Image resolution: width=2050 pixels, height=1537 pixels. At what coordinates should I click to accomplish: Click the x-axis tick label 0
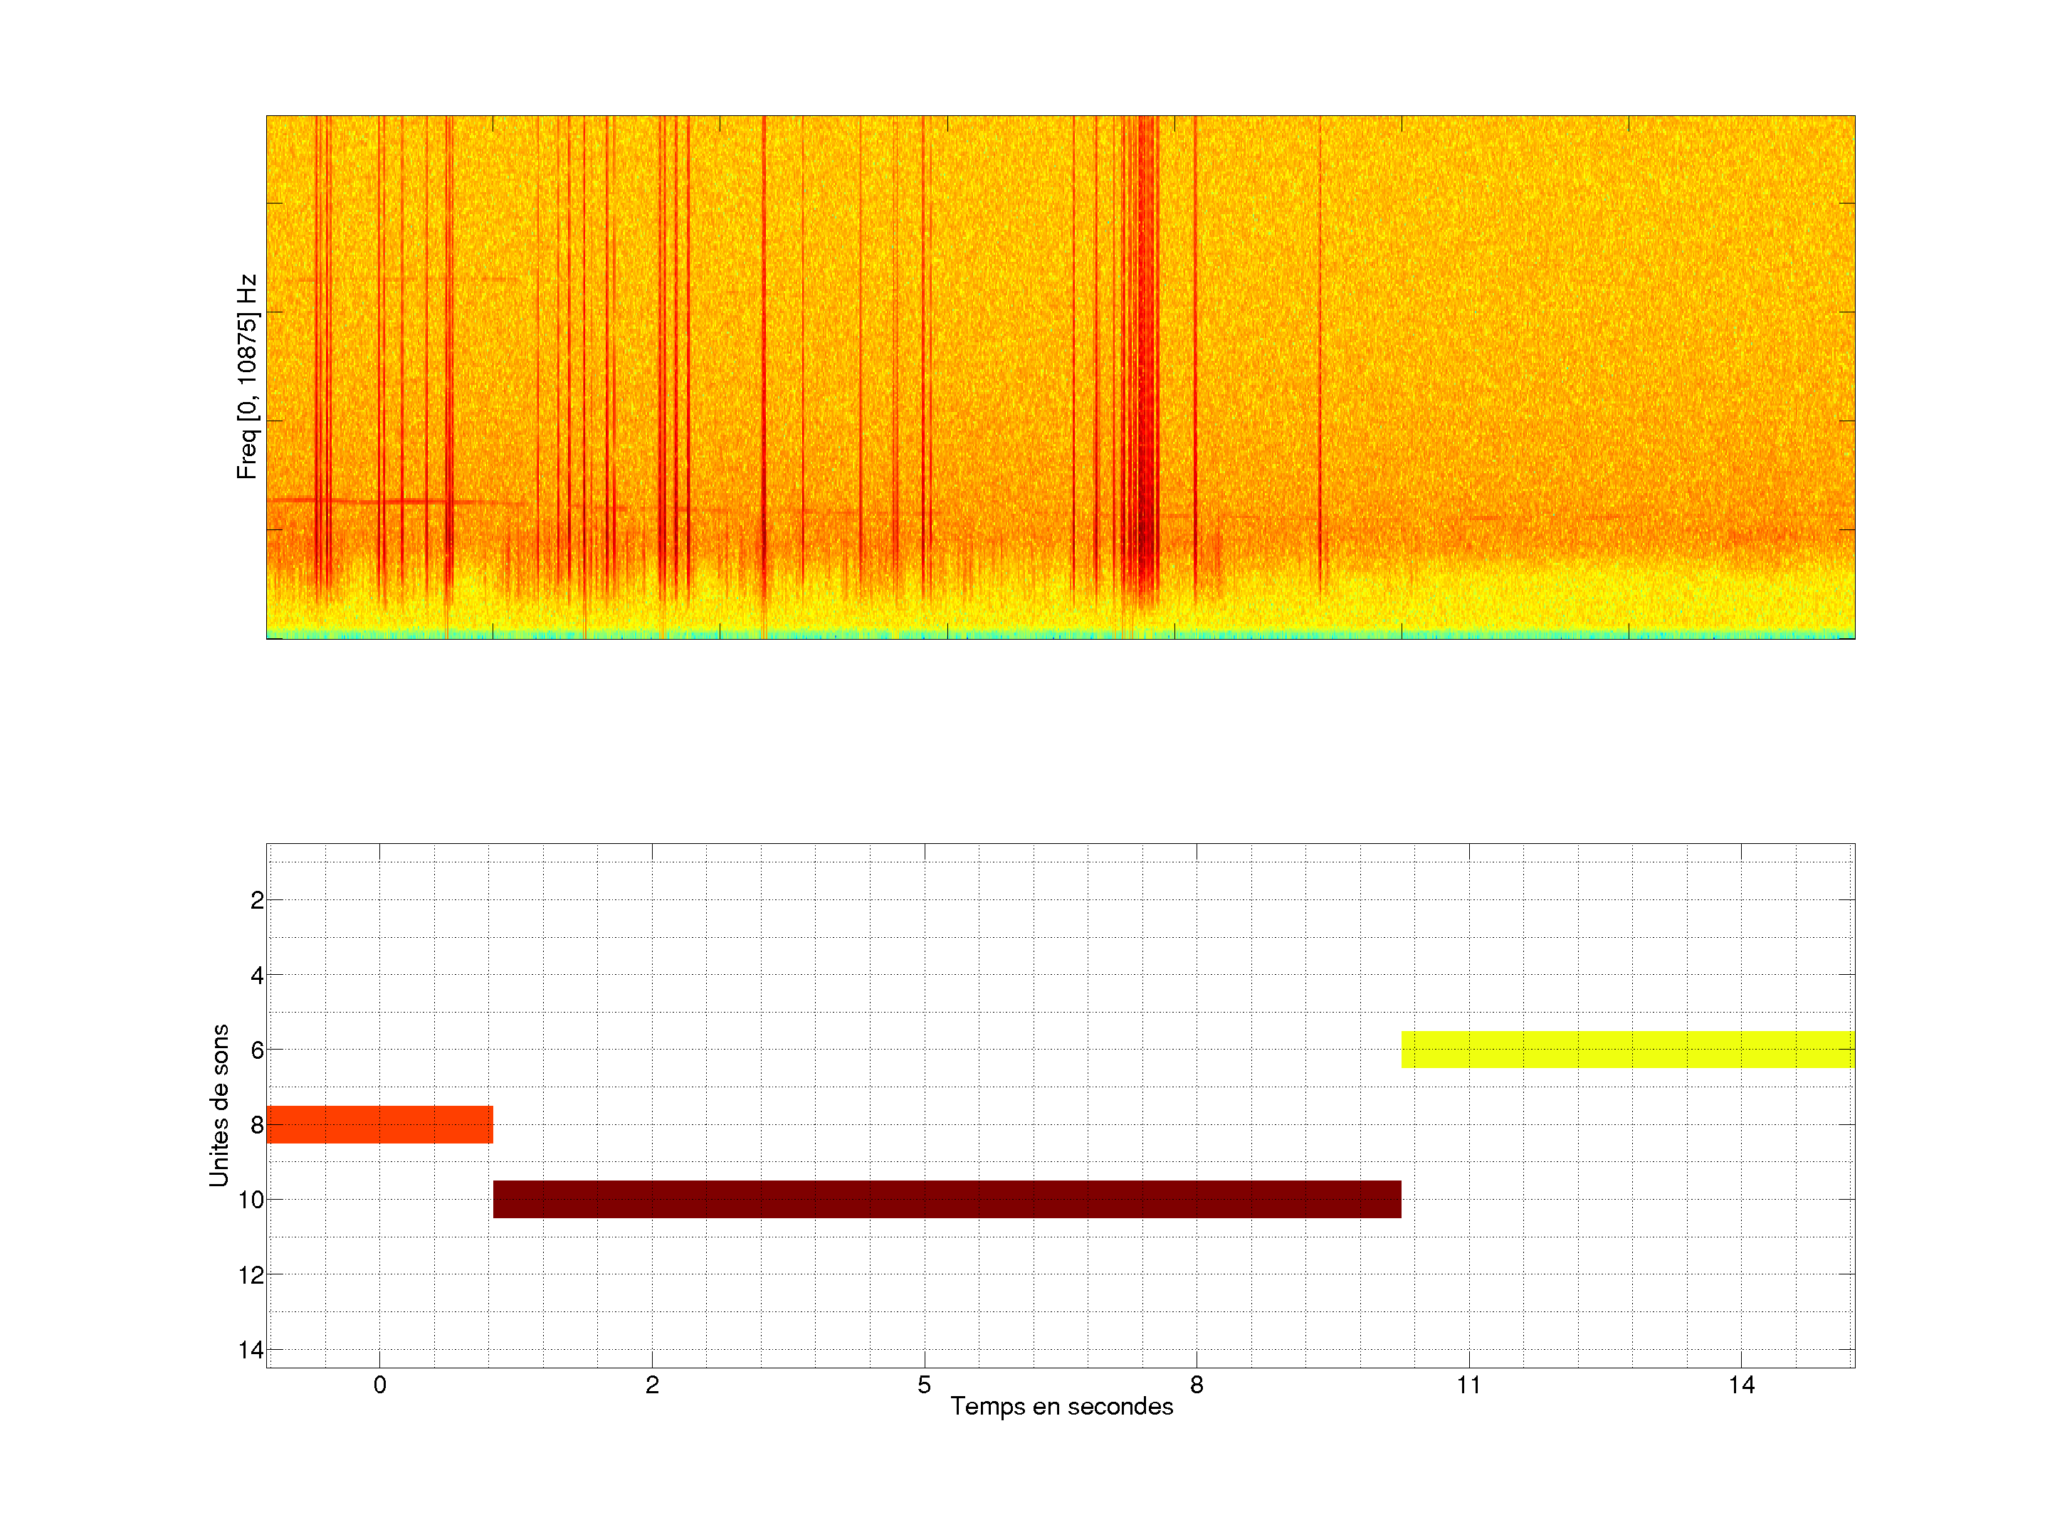379,1385
